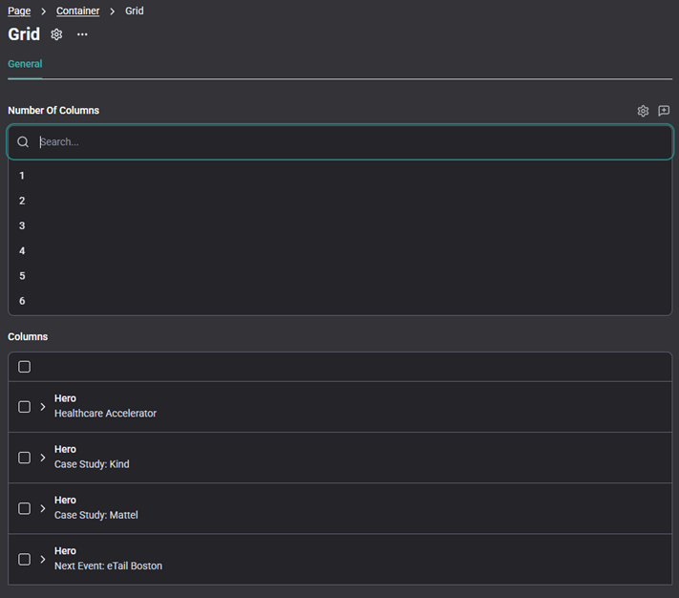Choose 4 columns from the list
The width and height of the screenshot is (679, 598).
[340, 250]
